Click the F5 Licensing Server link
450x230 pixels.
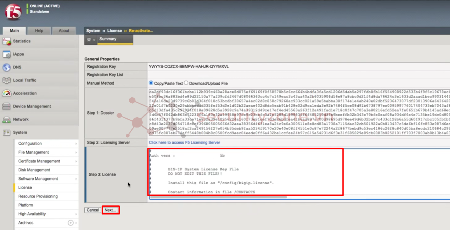pos(184,142)
